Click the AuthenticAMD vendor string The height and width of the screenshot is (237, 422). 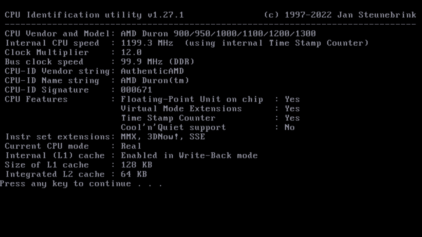(152, 71)
